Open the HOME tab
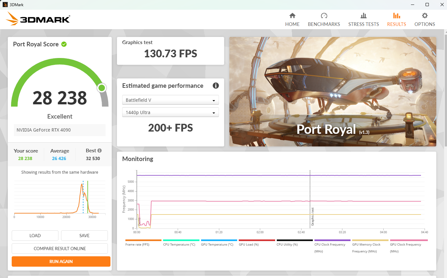Screen dimensions: 447x278 (x=292, y=24)
